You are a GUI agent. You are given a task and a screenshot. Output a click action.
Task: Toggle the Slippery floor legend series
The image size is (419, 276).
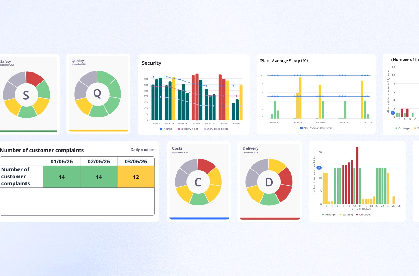click(x=188, y=129)
